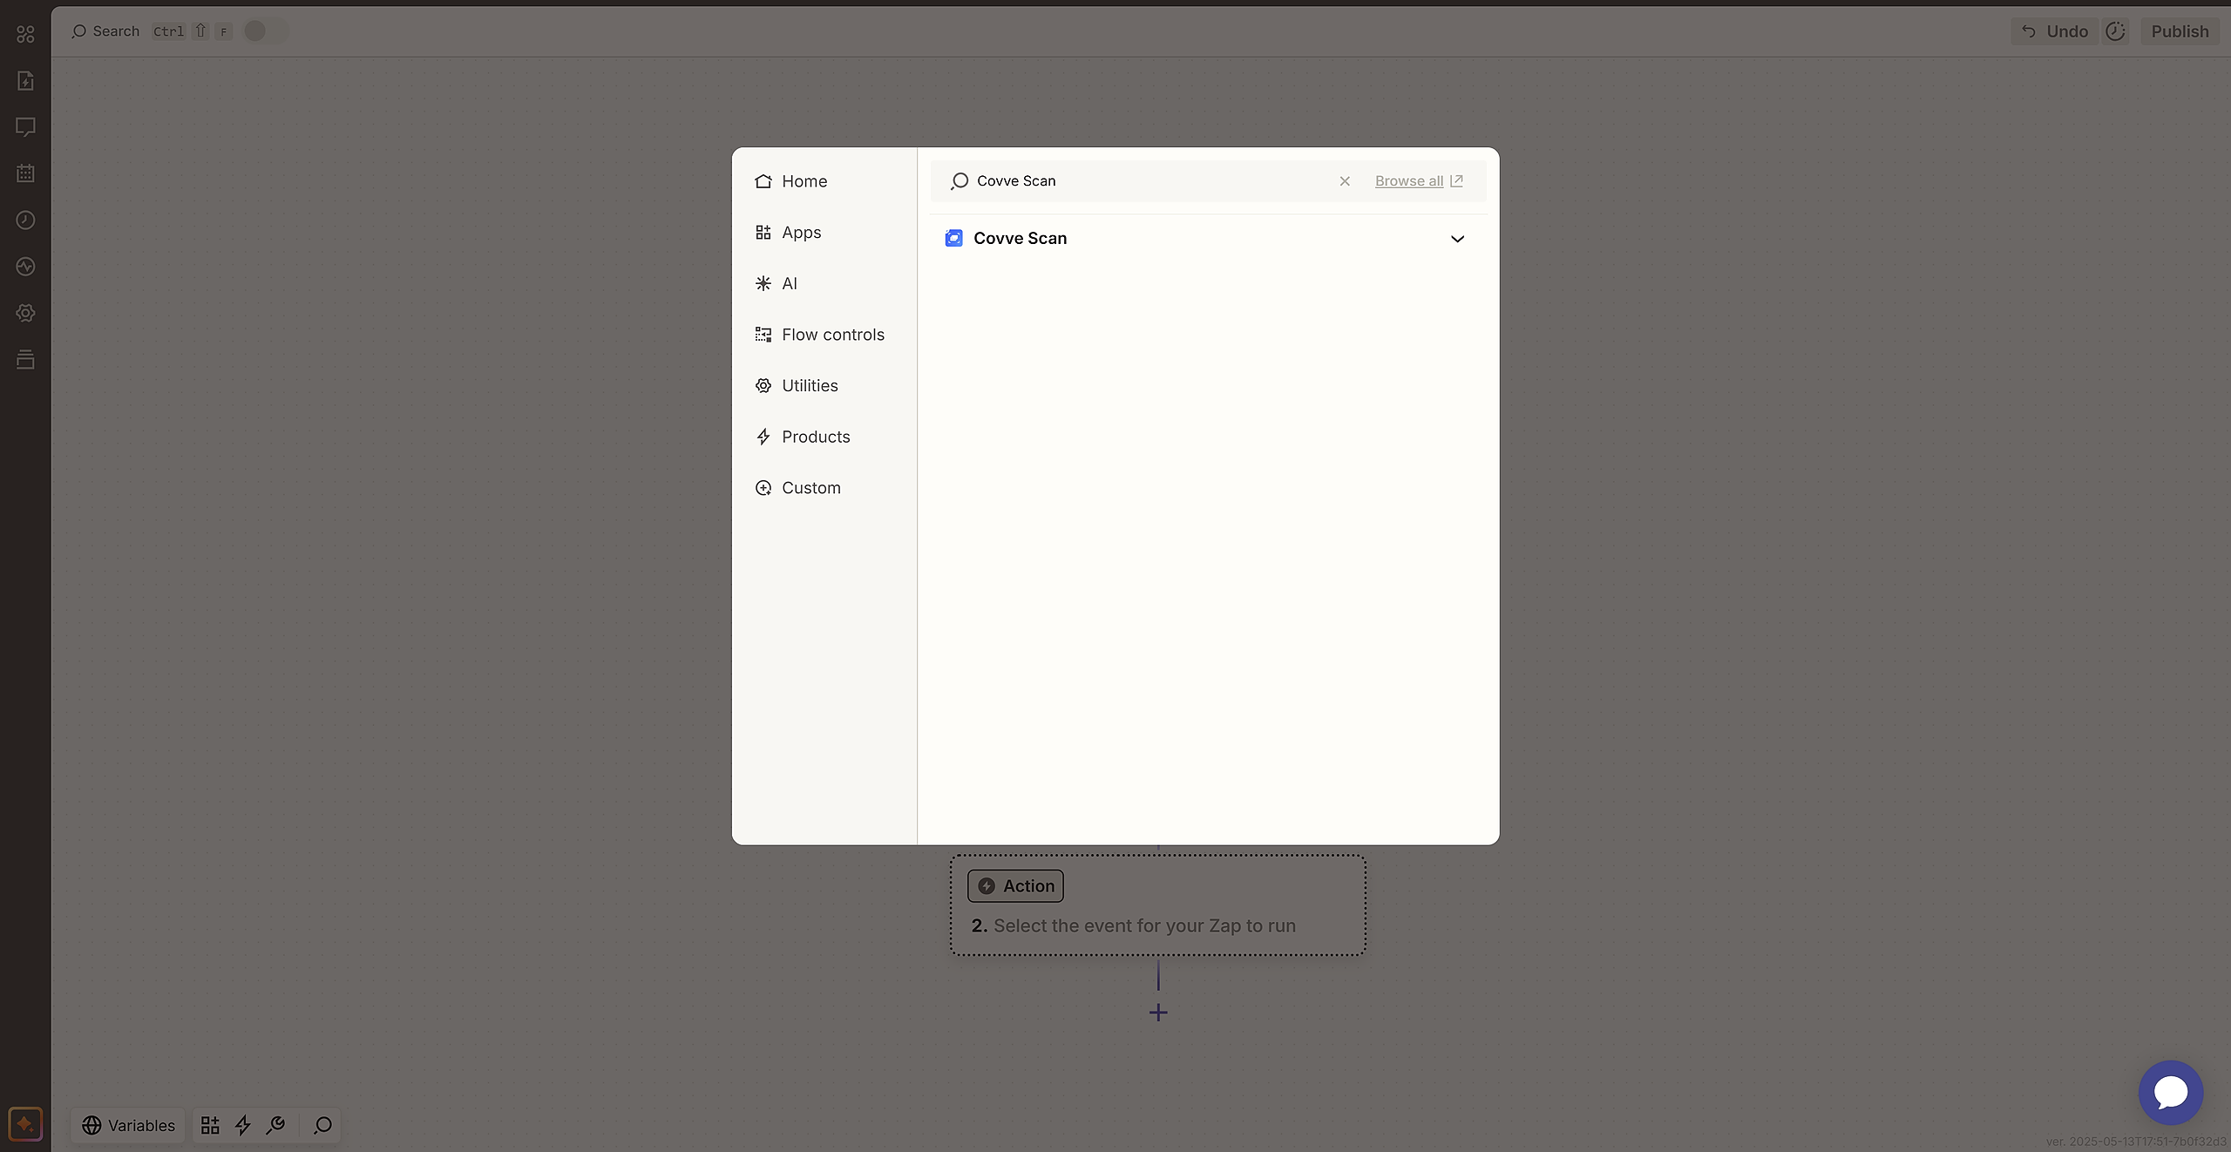Click the Undo button

coord(2054,31)
